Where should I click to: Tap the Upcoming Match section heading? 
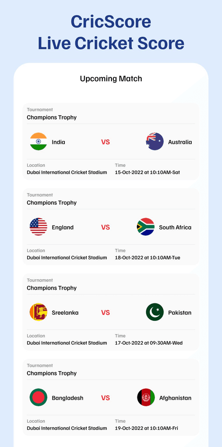coord(111,79)
